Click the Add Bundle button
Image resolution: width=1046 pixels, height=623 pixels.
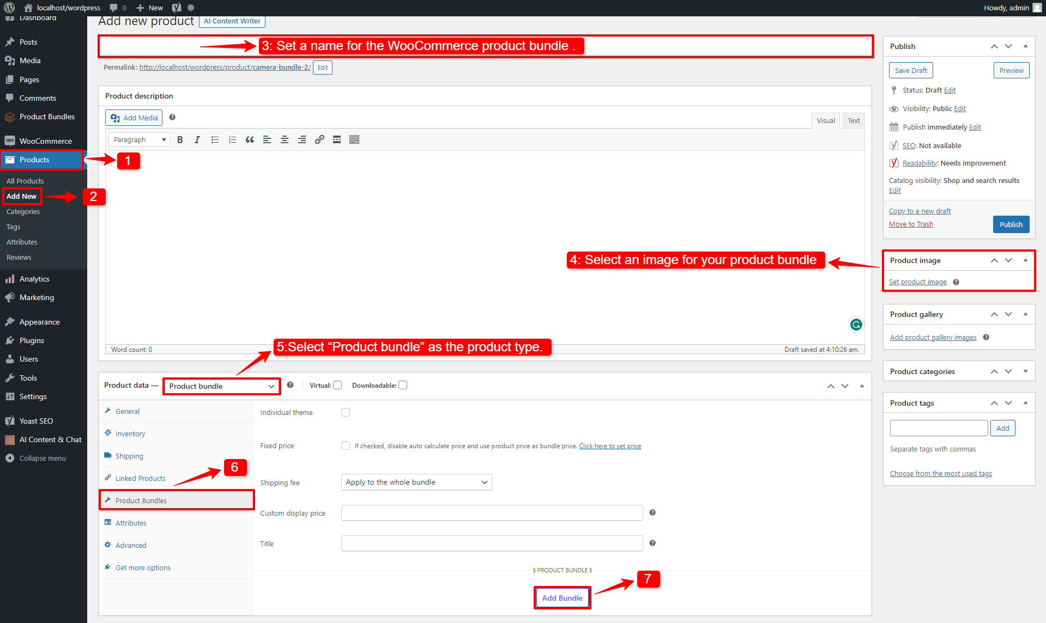coord(562,598)
